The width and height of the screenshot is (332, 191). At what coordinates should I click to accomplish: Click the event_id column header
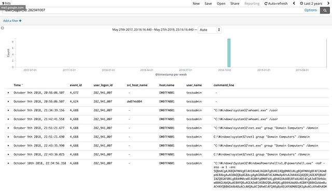(x=76, y=85)
